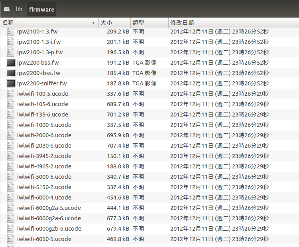Viewport: 299px width, 247px height.
Task: Select file name ipw2200-ibss.fw
Action: pos(39,73)
